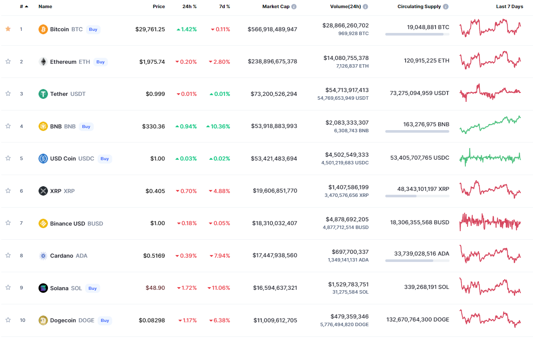This screenshot has height=339, width=533.
Task: Click Solana price $48.90
Action: (155, 288)
